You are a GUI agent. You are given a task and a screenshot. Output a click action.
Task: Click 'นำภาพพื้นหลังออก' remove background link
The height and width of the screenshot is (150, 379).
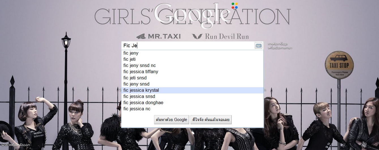click(16, 145)
